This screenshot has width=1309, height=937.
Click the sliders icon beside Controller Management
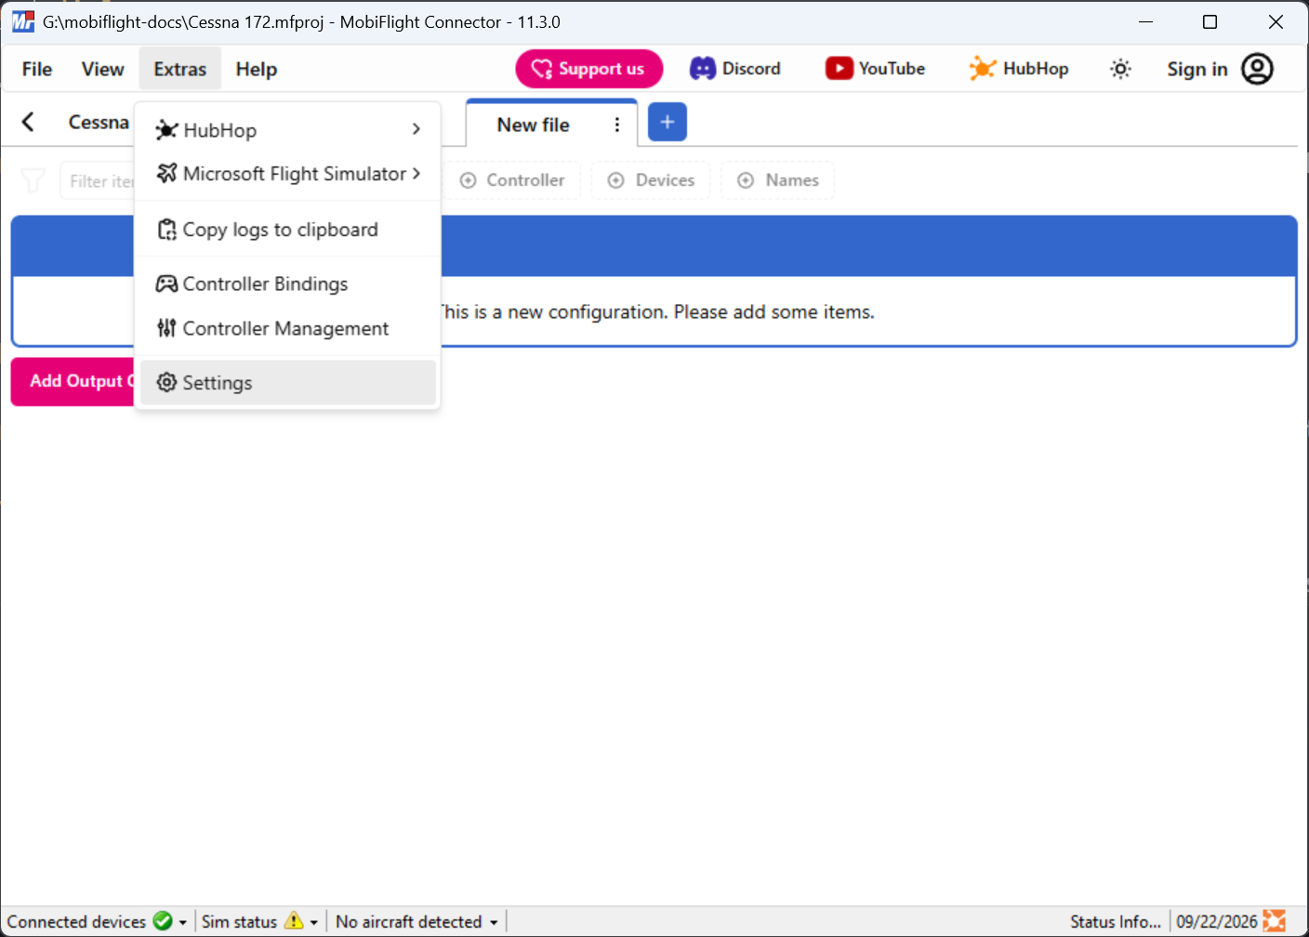tap(166, 327)
